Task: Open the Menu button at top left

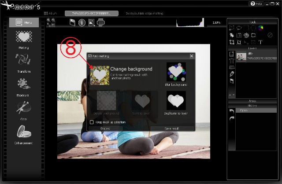Action: click(x=23, y=22)
